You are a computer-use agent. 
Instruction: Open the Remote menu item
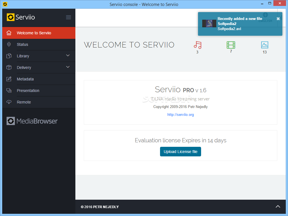point(39,102)
